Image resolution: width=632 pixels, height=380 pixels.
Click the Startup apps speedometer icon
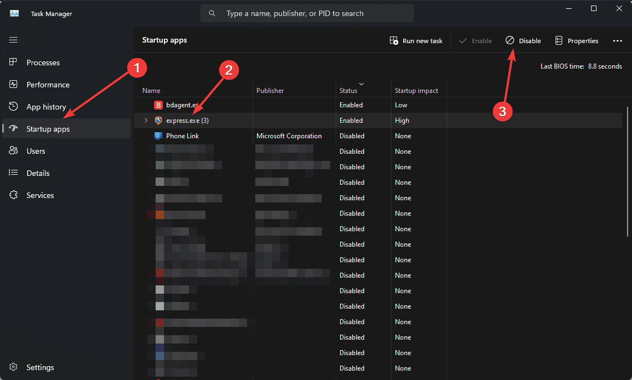13,128
